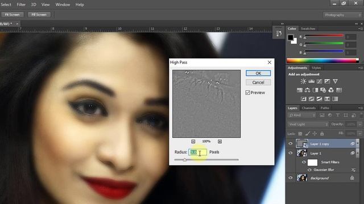Add a Brightness/Contrast adjustment
The width and height of the screenshot is (364, 204).
click(x=303, y=81)
